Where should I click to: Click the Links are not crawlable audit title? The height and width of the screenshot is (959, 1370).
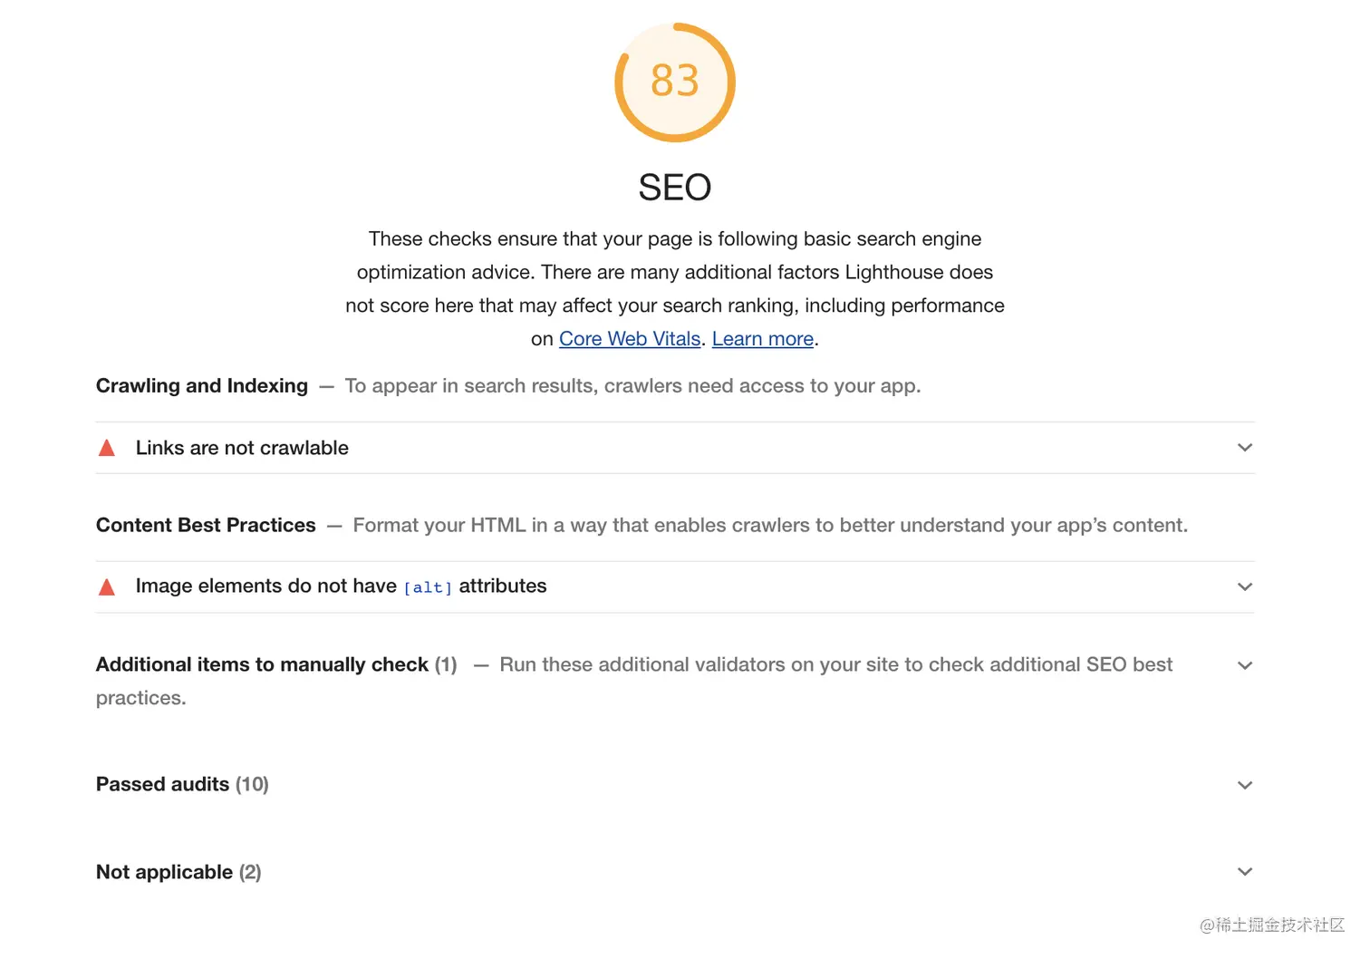242,448
